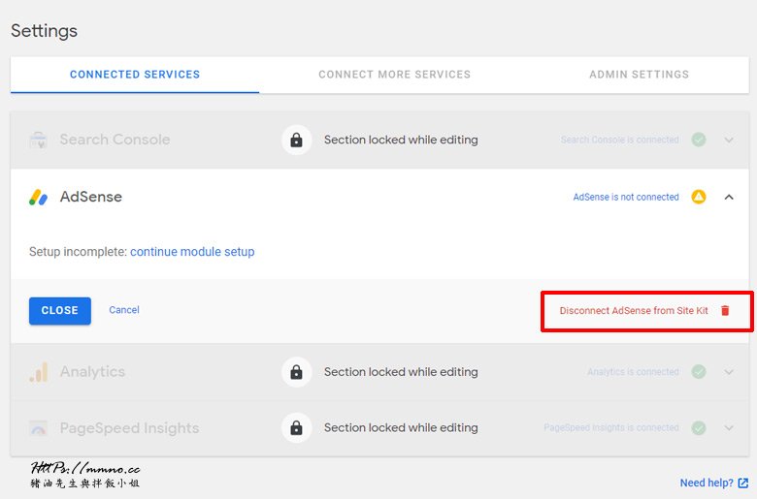Click the Search Console green checkmark icon
This screenshot has width=757, height=499.
click(x=699, y=140)
